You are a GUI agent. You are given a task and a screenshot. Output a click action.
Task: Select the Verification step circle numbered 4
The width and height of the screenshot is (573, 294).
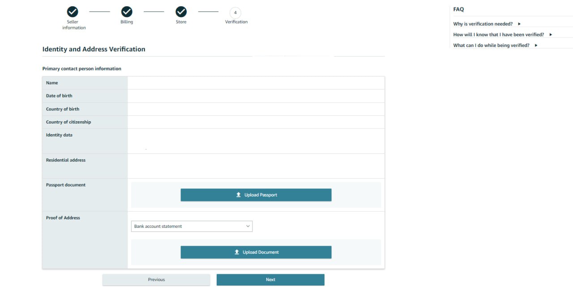235,13
